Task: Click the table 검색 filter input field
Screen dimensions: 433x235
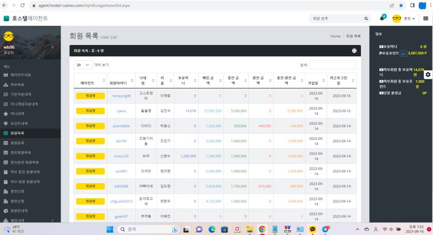Action: click(x=332, y=65)
